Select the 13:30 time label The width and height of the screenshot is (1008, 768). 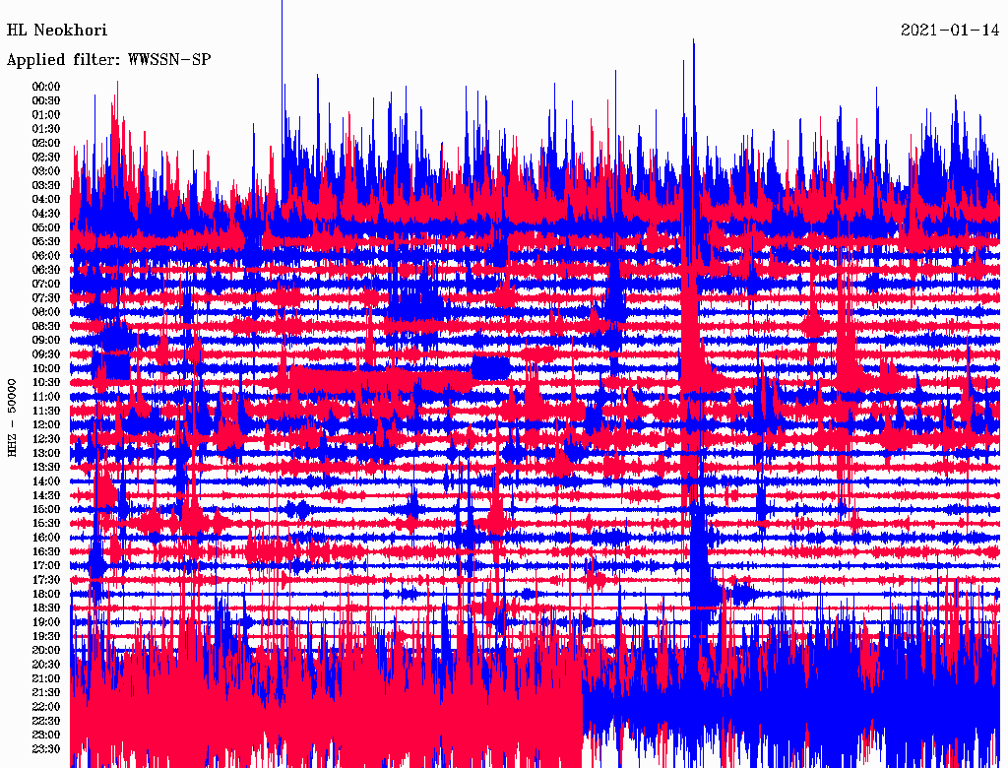[45, 467]
